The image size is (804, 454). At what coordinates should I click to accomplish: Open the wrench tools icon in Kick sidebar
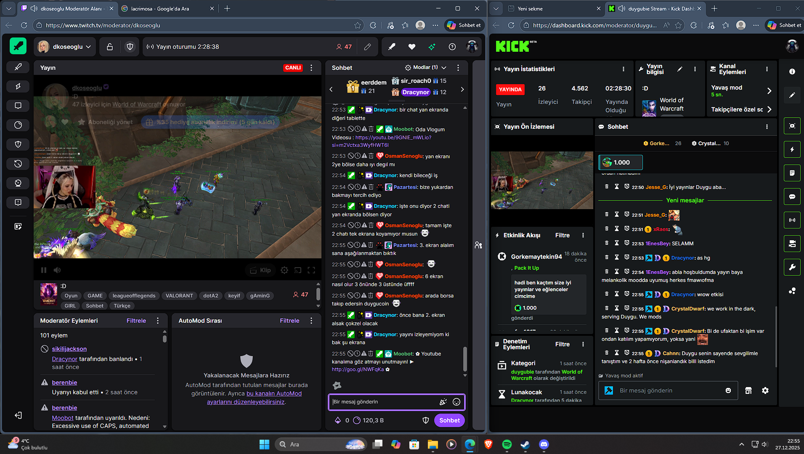click(x=792, y=267)
